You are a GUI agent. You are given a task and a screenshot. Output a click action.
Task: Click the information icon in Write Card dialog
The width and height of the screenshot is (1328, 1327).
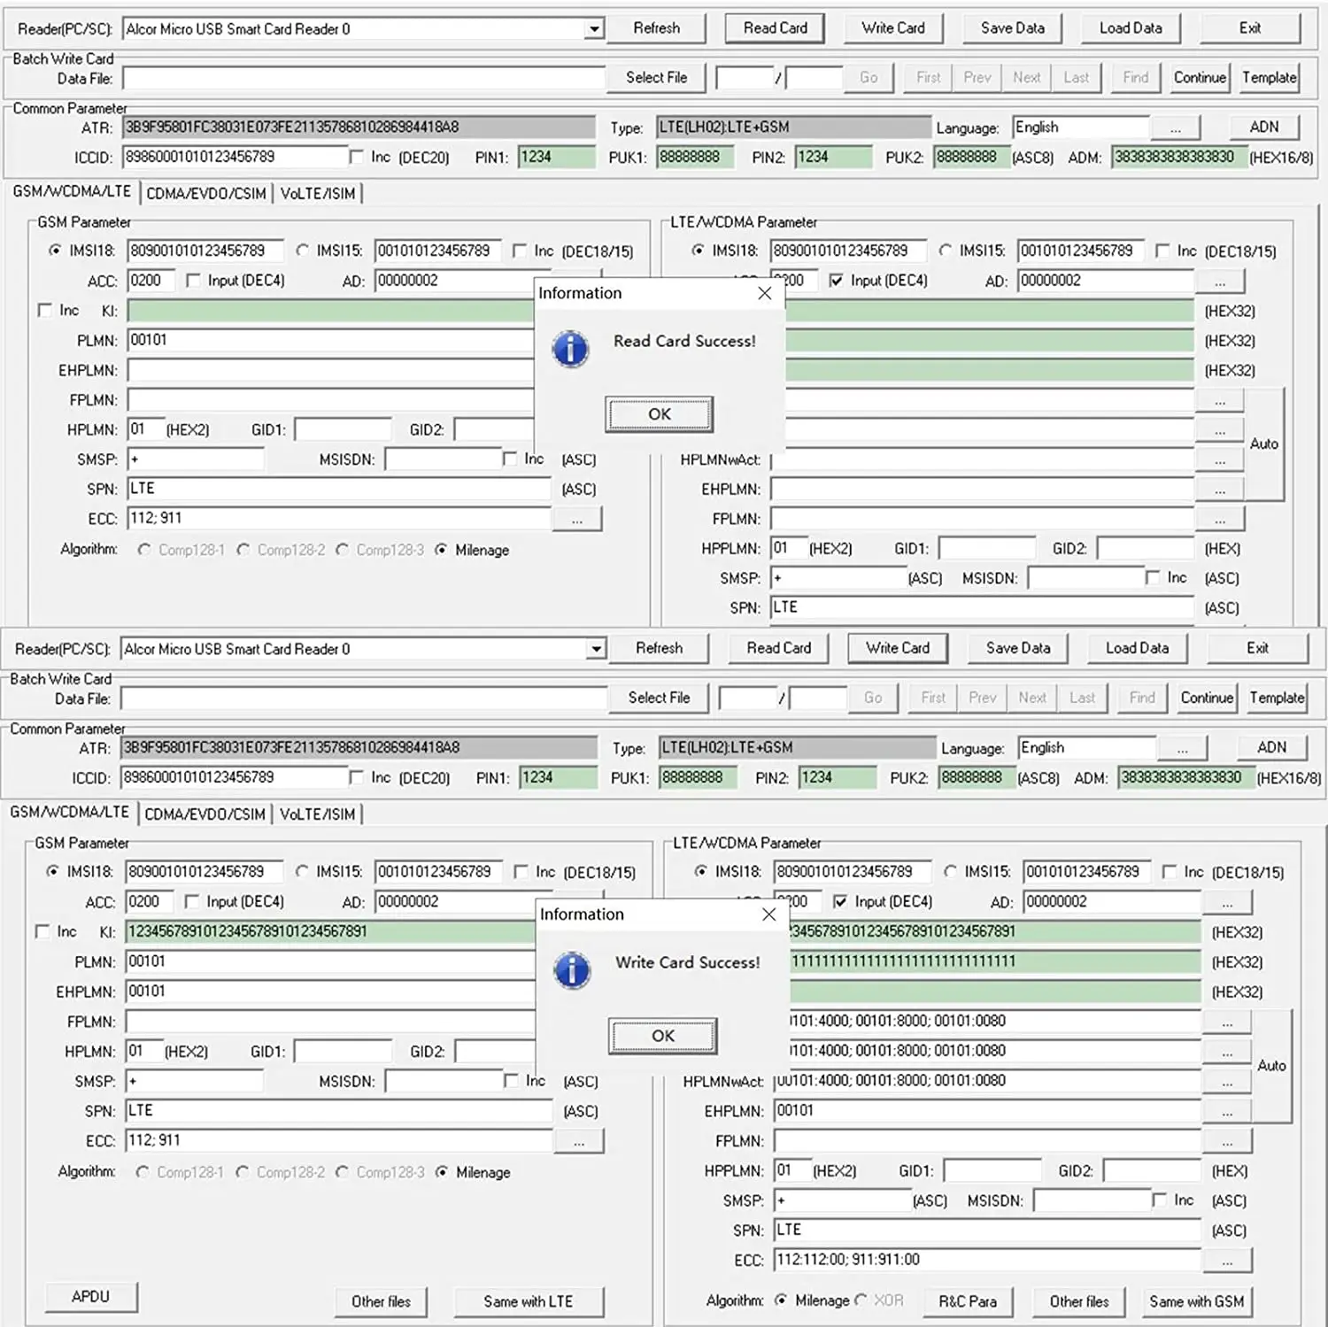point(572,970)
